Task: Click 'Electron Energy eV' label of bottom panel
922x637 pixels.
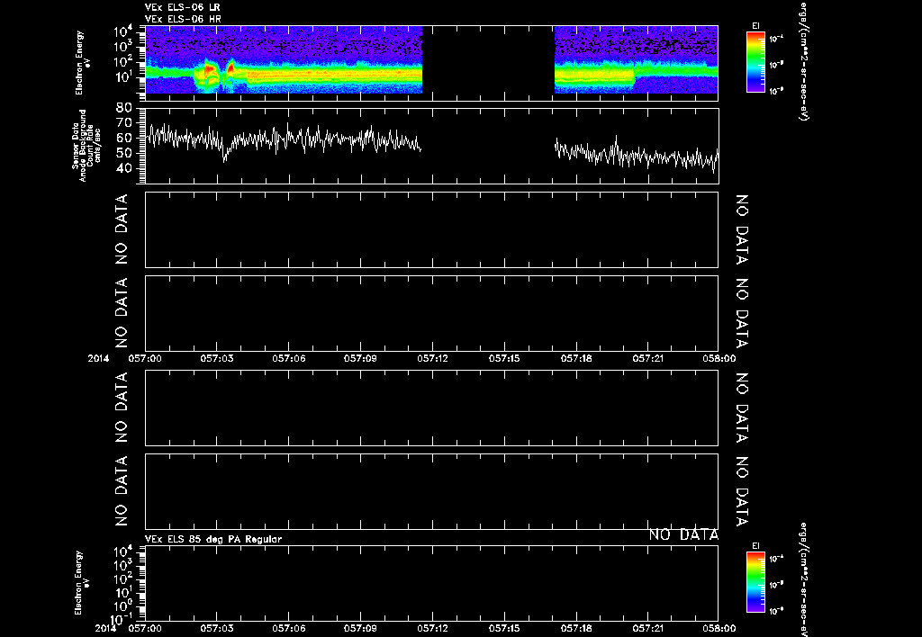Action: point(82,583)
